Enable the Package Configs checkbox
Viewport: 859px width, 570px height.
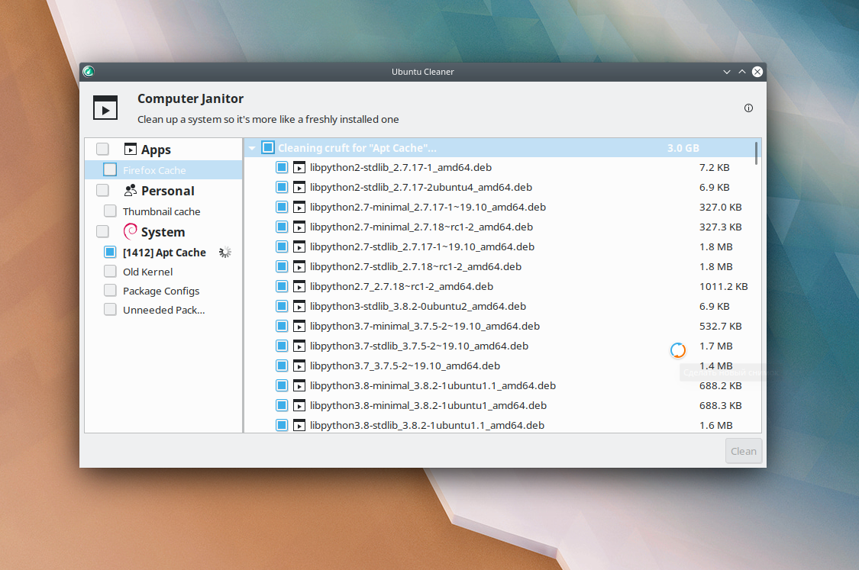[110, 290]
